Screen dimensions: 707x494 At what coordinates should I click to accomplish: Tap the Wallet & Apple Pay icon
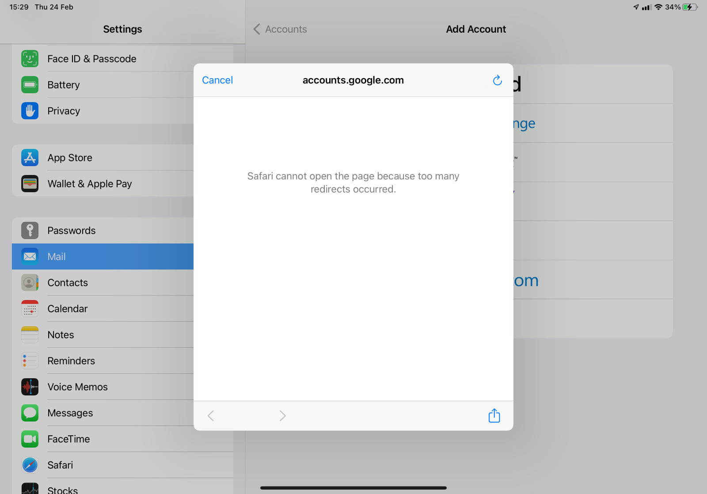30,184
